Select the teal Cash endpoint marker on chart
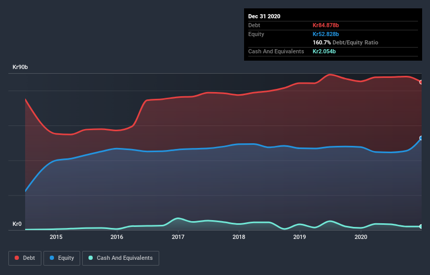 click(x=421, y=226)
